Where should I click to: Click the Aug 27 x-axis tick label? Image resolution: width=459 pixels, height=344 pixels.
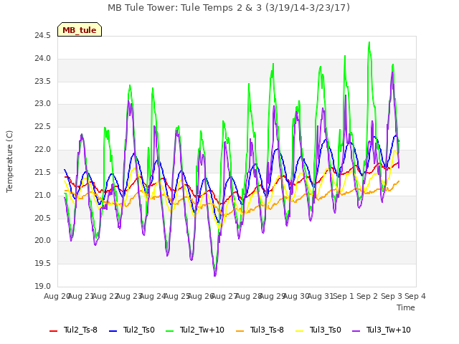[224, 296]
